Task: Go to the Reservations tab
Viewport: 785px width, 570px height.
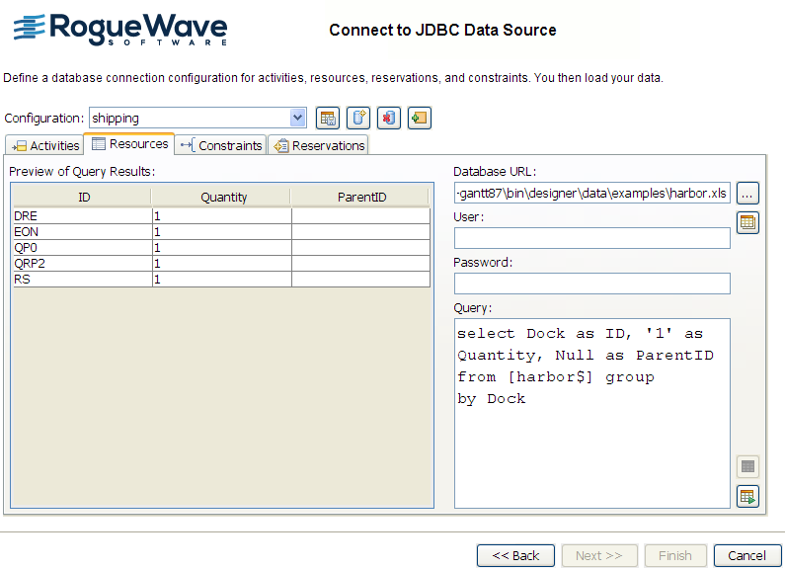Action: pos(319,145)
